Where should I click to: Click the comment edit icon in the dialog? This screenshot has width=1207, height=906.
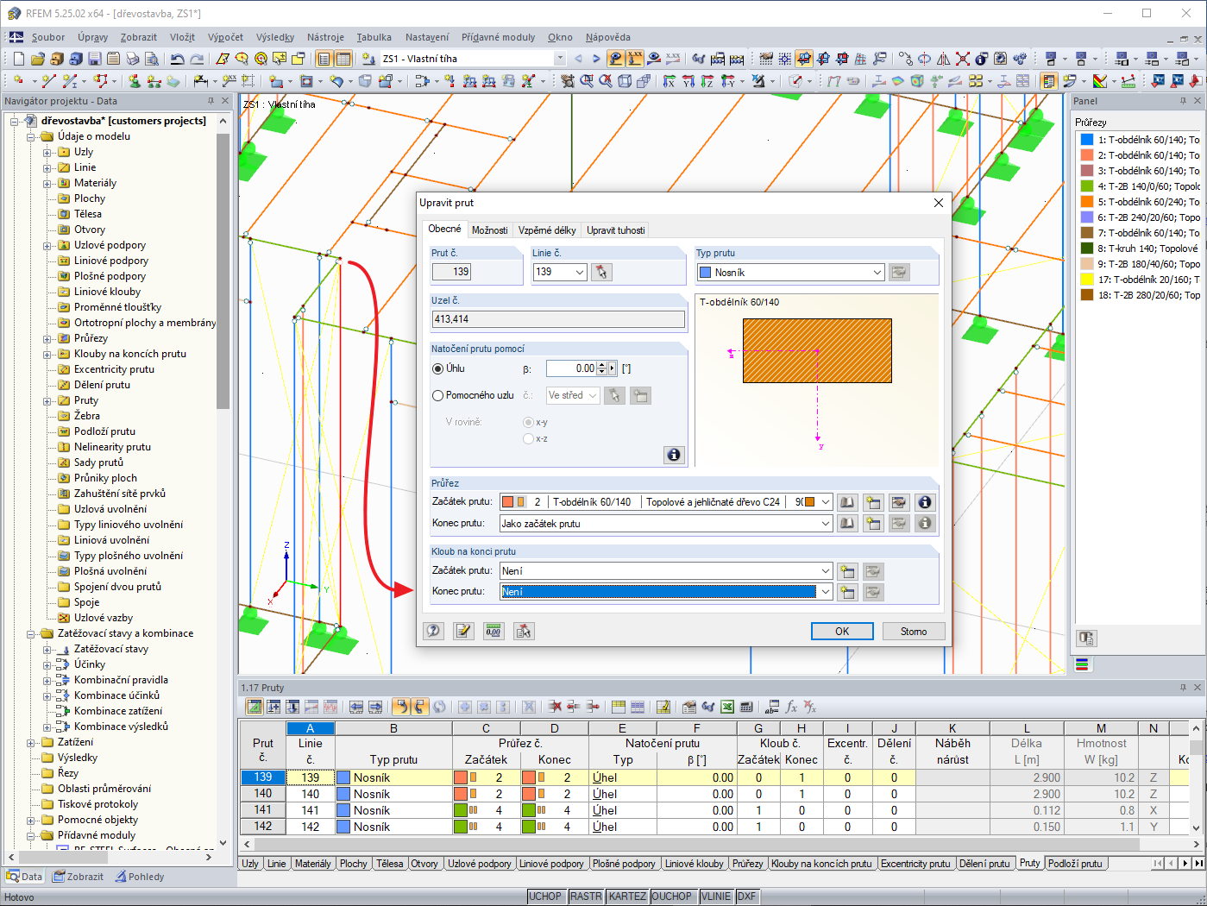click(x=463, y=631)
